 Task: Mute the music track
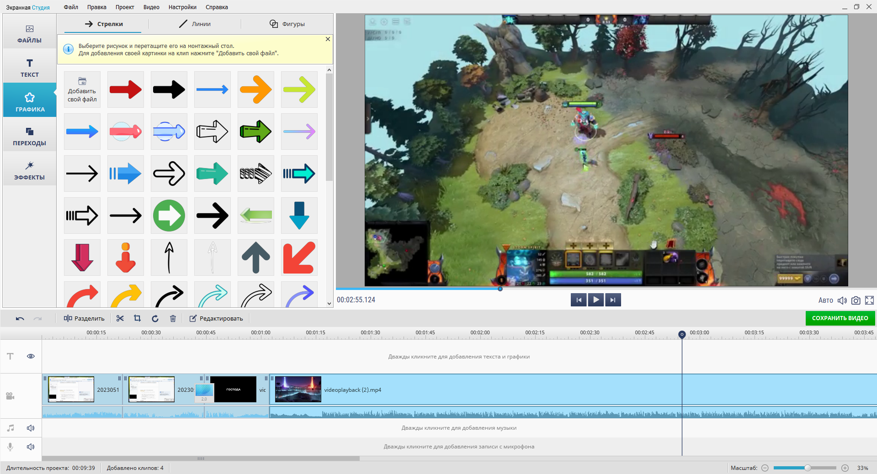click(31, 428)
